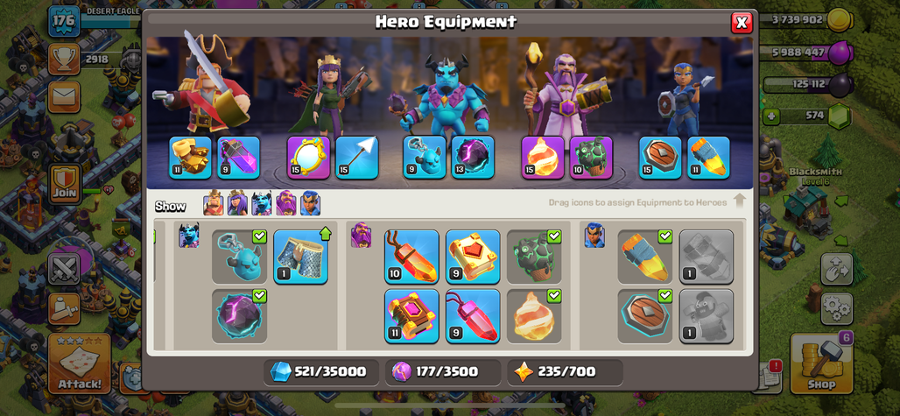Image resolution: width=900 pixels, height=416 pixels.
Task: Open the Shop button
Action: tap(822, 363)
